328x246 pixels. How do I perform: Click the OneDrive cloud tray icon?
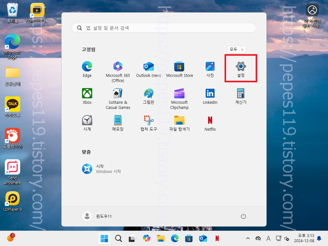tap(258, 238)
